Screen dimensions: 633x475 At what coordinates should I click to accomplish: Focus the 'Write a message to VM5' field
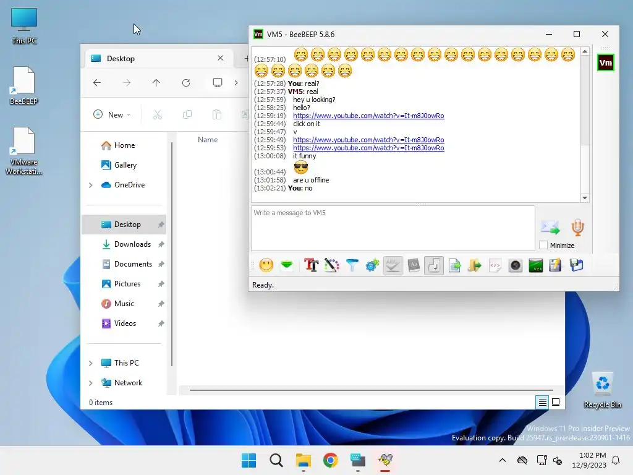coord(393,228)
